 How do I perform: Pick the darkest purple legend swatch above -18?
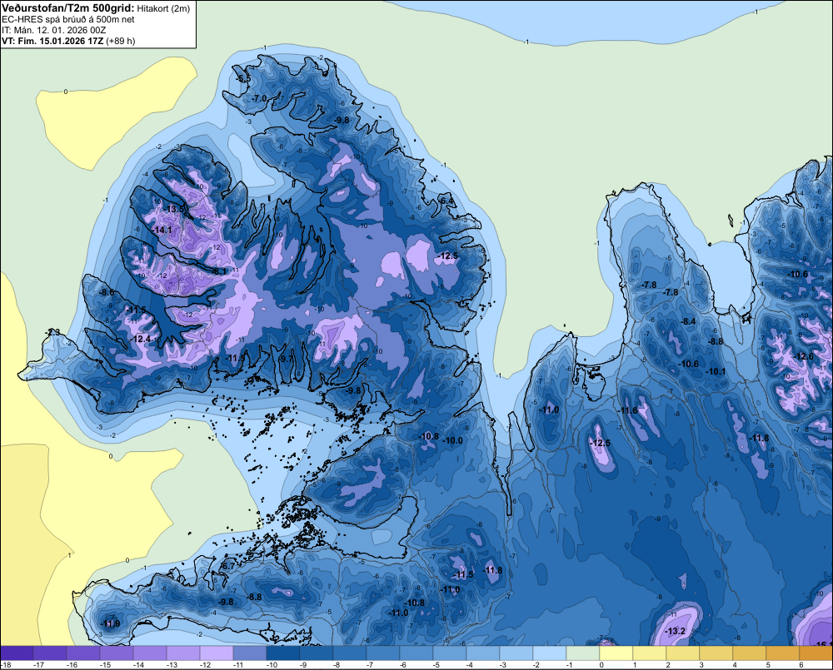(x=17, y=653)
